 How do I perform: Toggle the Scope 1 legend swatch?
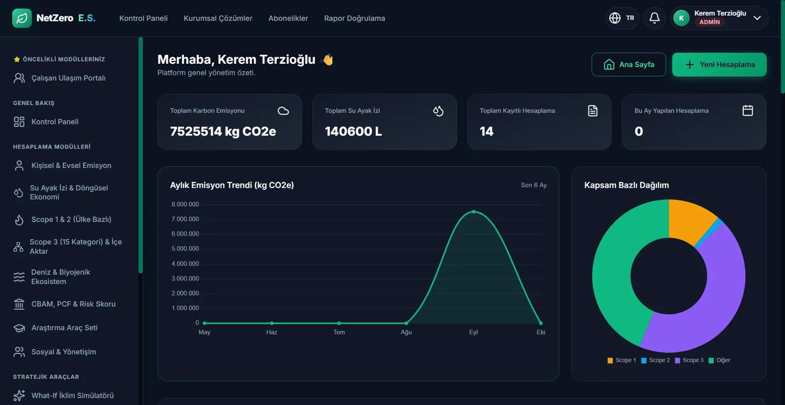(x=610, y=360)
